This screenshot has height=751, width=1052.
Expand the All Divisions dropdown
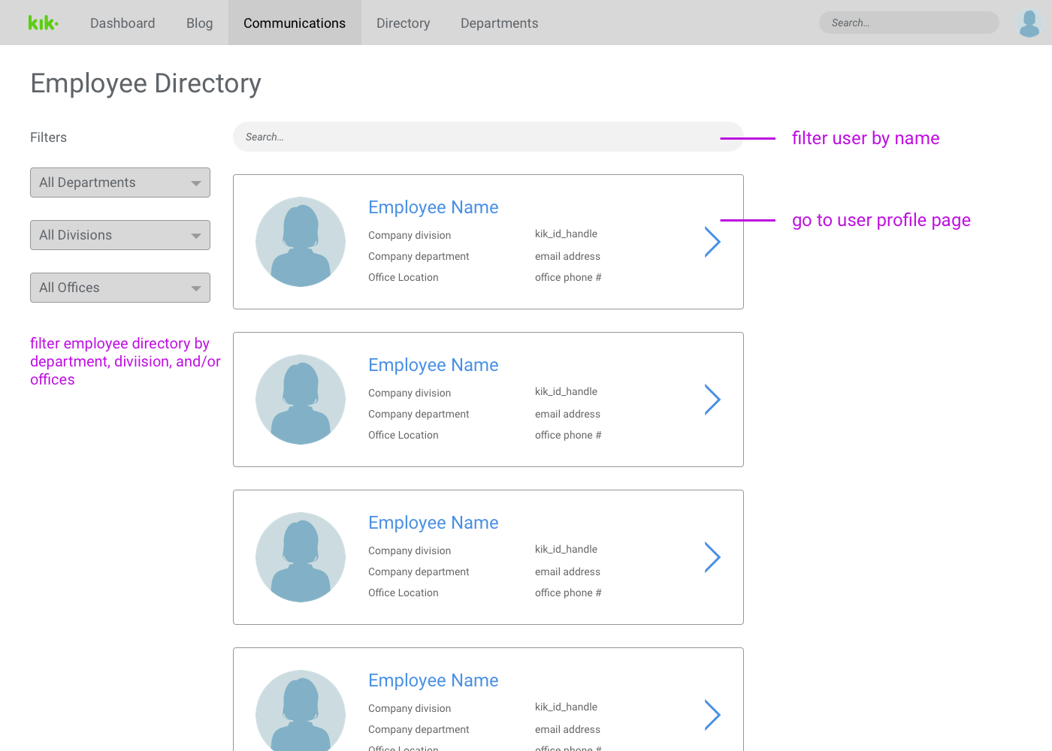click(120, 235)
